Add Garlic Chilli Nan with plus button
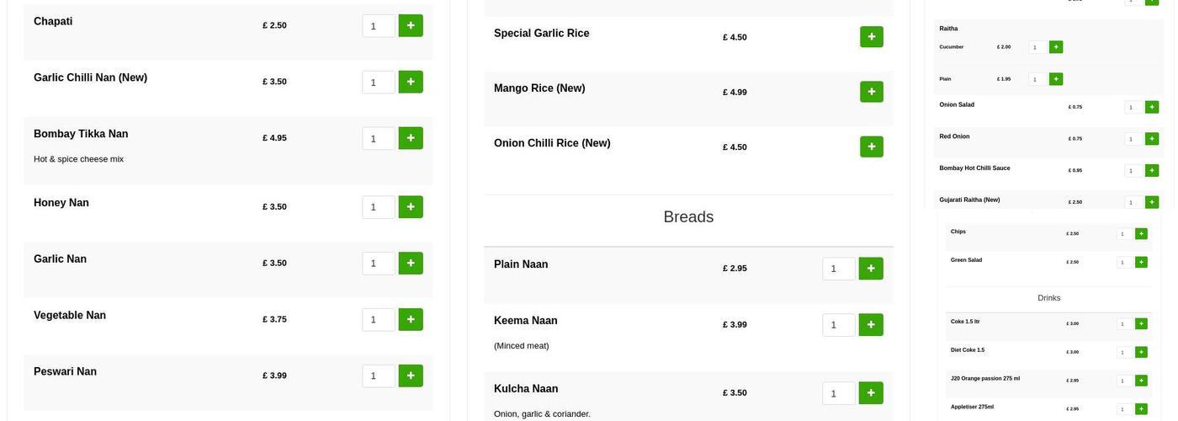The height and width of the screenshot is (421, 1178). click(x=411, y=82)
